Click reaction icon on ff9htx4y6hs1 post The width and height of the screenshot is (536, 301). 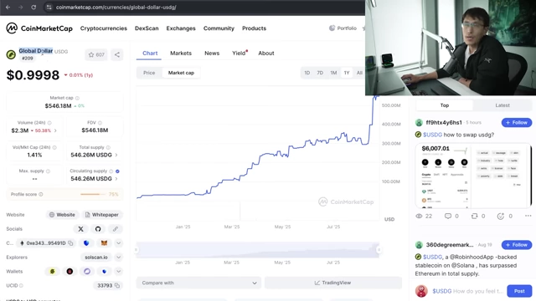[501, 216]
